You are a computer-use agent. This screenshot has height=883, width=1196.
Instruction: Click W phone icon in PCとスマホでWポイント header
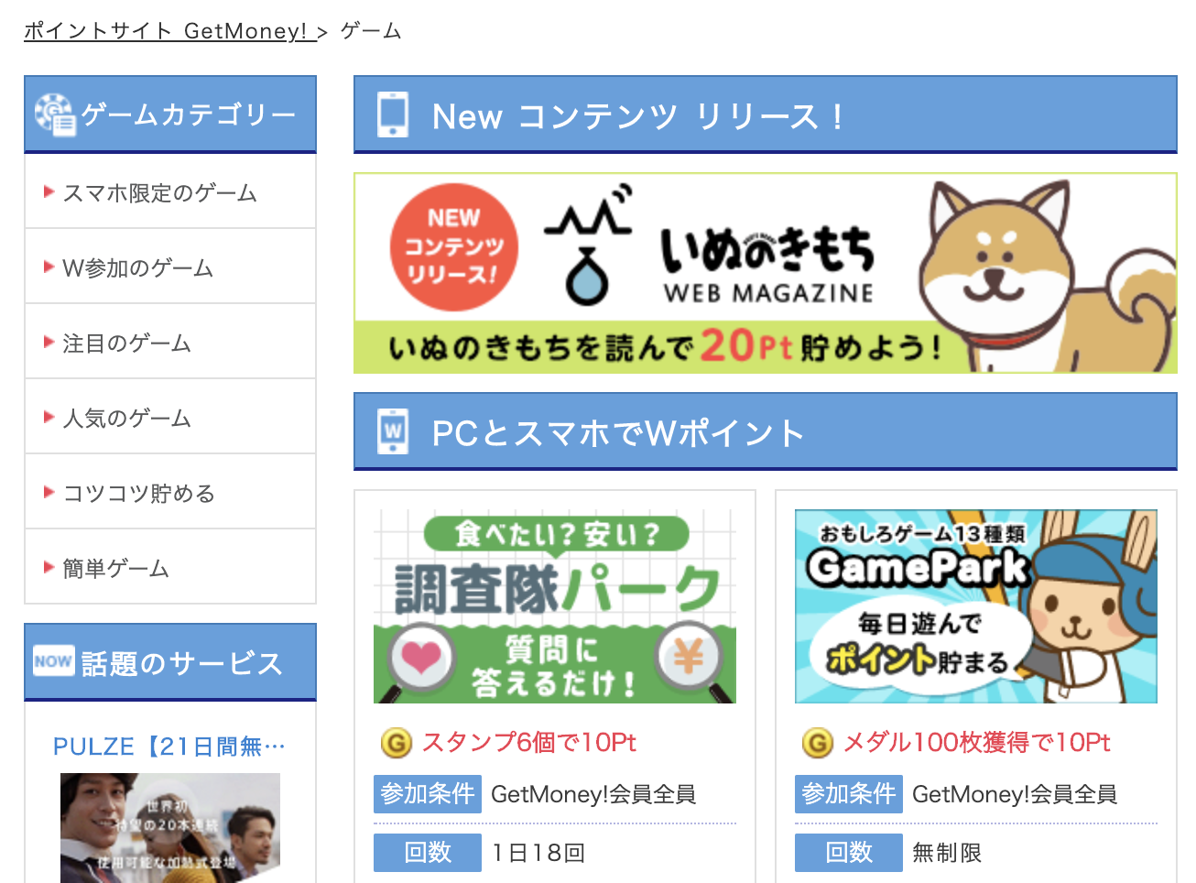[x=393, y=431]
